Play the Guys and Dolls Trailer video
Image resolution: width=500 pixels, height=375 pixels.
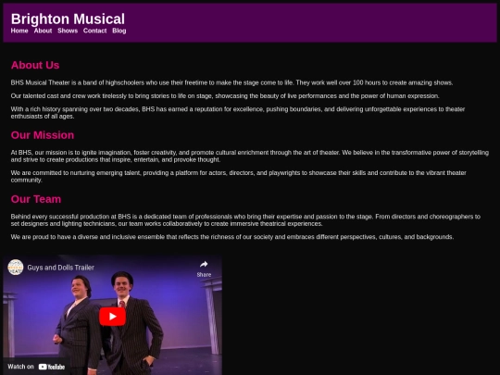click(x=112, y=317)
